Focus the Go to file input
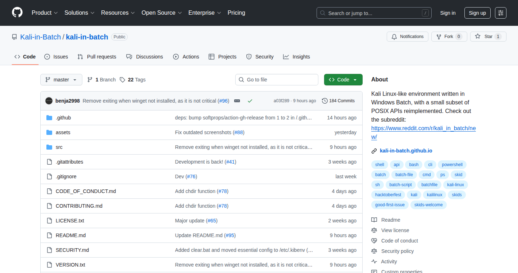The width and height of the screenshot is (518, 273). pos(277,80)
